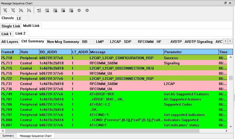Undock the Message Sequence Chart pane
The width and height of the screenshot is (235, 139).
(225, 3)
